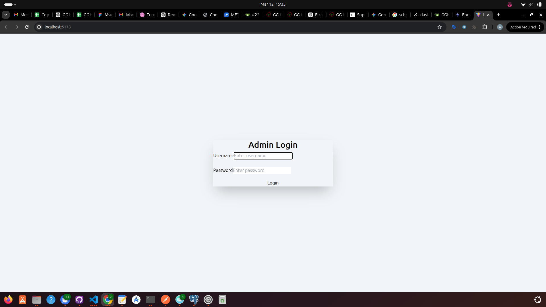Image resolution: width=546 pixels, height=307 pixels.
Task: Open the Terminal dock icon
Action: (x=150, y=300)
